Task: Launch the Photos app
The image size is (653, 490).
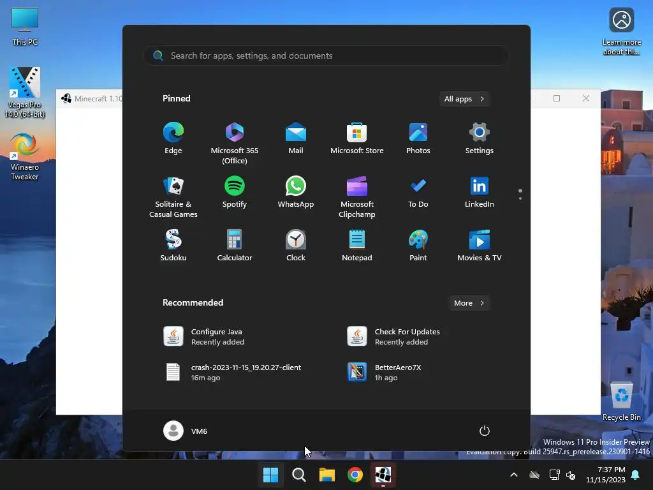Action: [x=418, y=138]
